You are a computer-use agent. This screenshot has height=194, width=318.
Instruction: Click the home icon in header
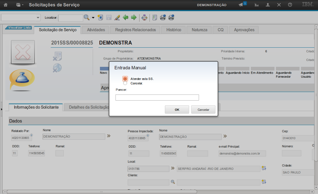(x=5, y=5)
